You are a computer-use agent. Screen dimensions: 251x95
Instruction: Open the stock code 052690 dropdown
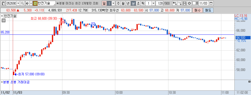click(18, 3)
